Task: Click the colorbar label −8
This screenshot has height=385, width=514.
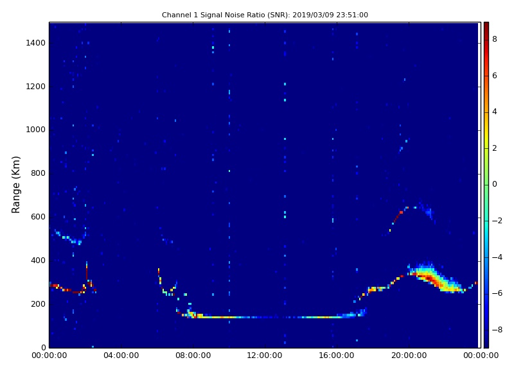Action: coord(497,330)
